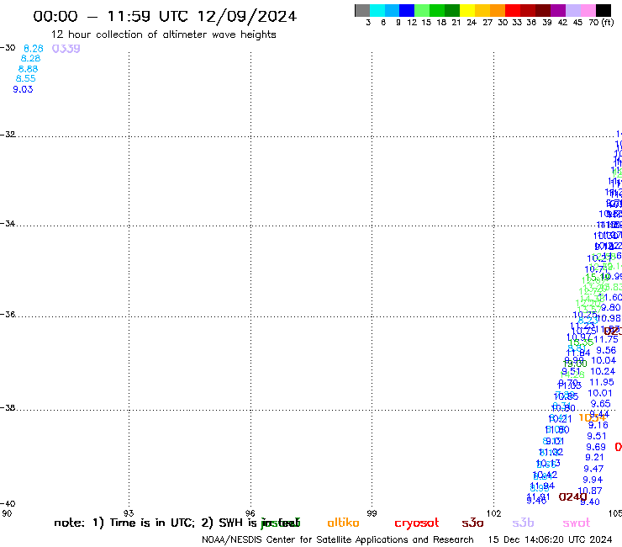Select the cyan swatch above 6 ft
Image resolution: width=622 pixels, height=547 pixels.
[x=377, y=10]
